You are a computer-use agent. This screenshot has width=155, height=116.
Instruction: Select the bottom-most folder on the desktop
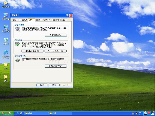(6, 78)
